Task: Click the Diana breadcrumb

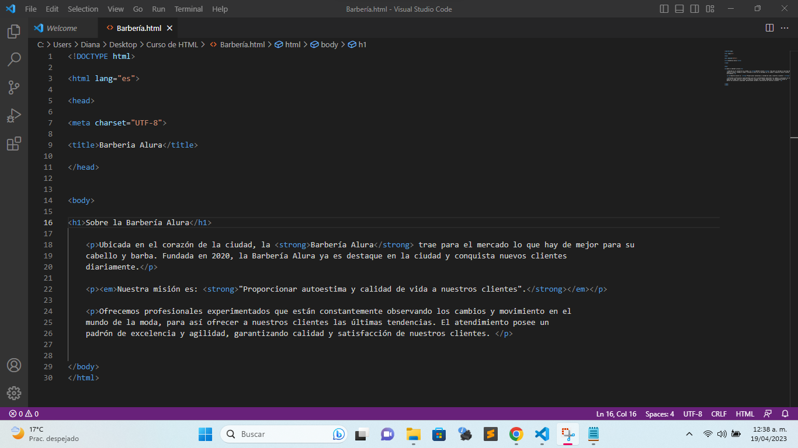Action: (90, 44)
